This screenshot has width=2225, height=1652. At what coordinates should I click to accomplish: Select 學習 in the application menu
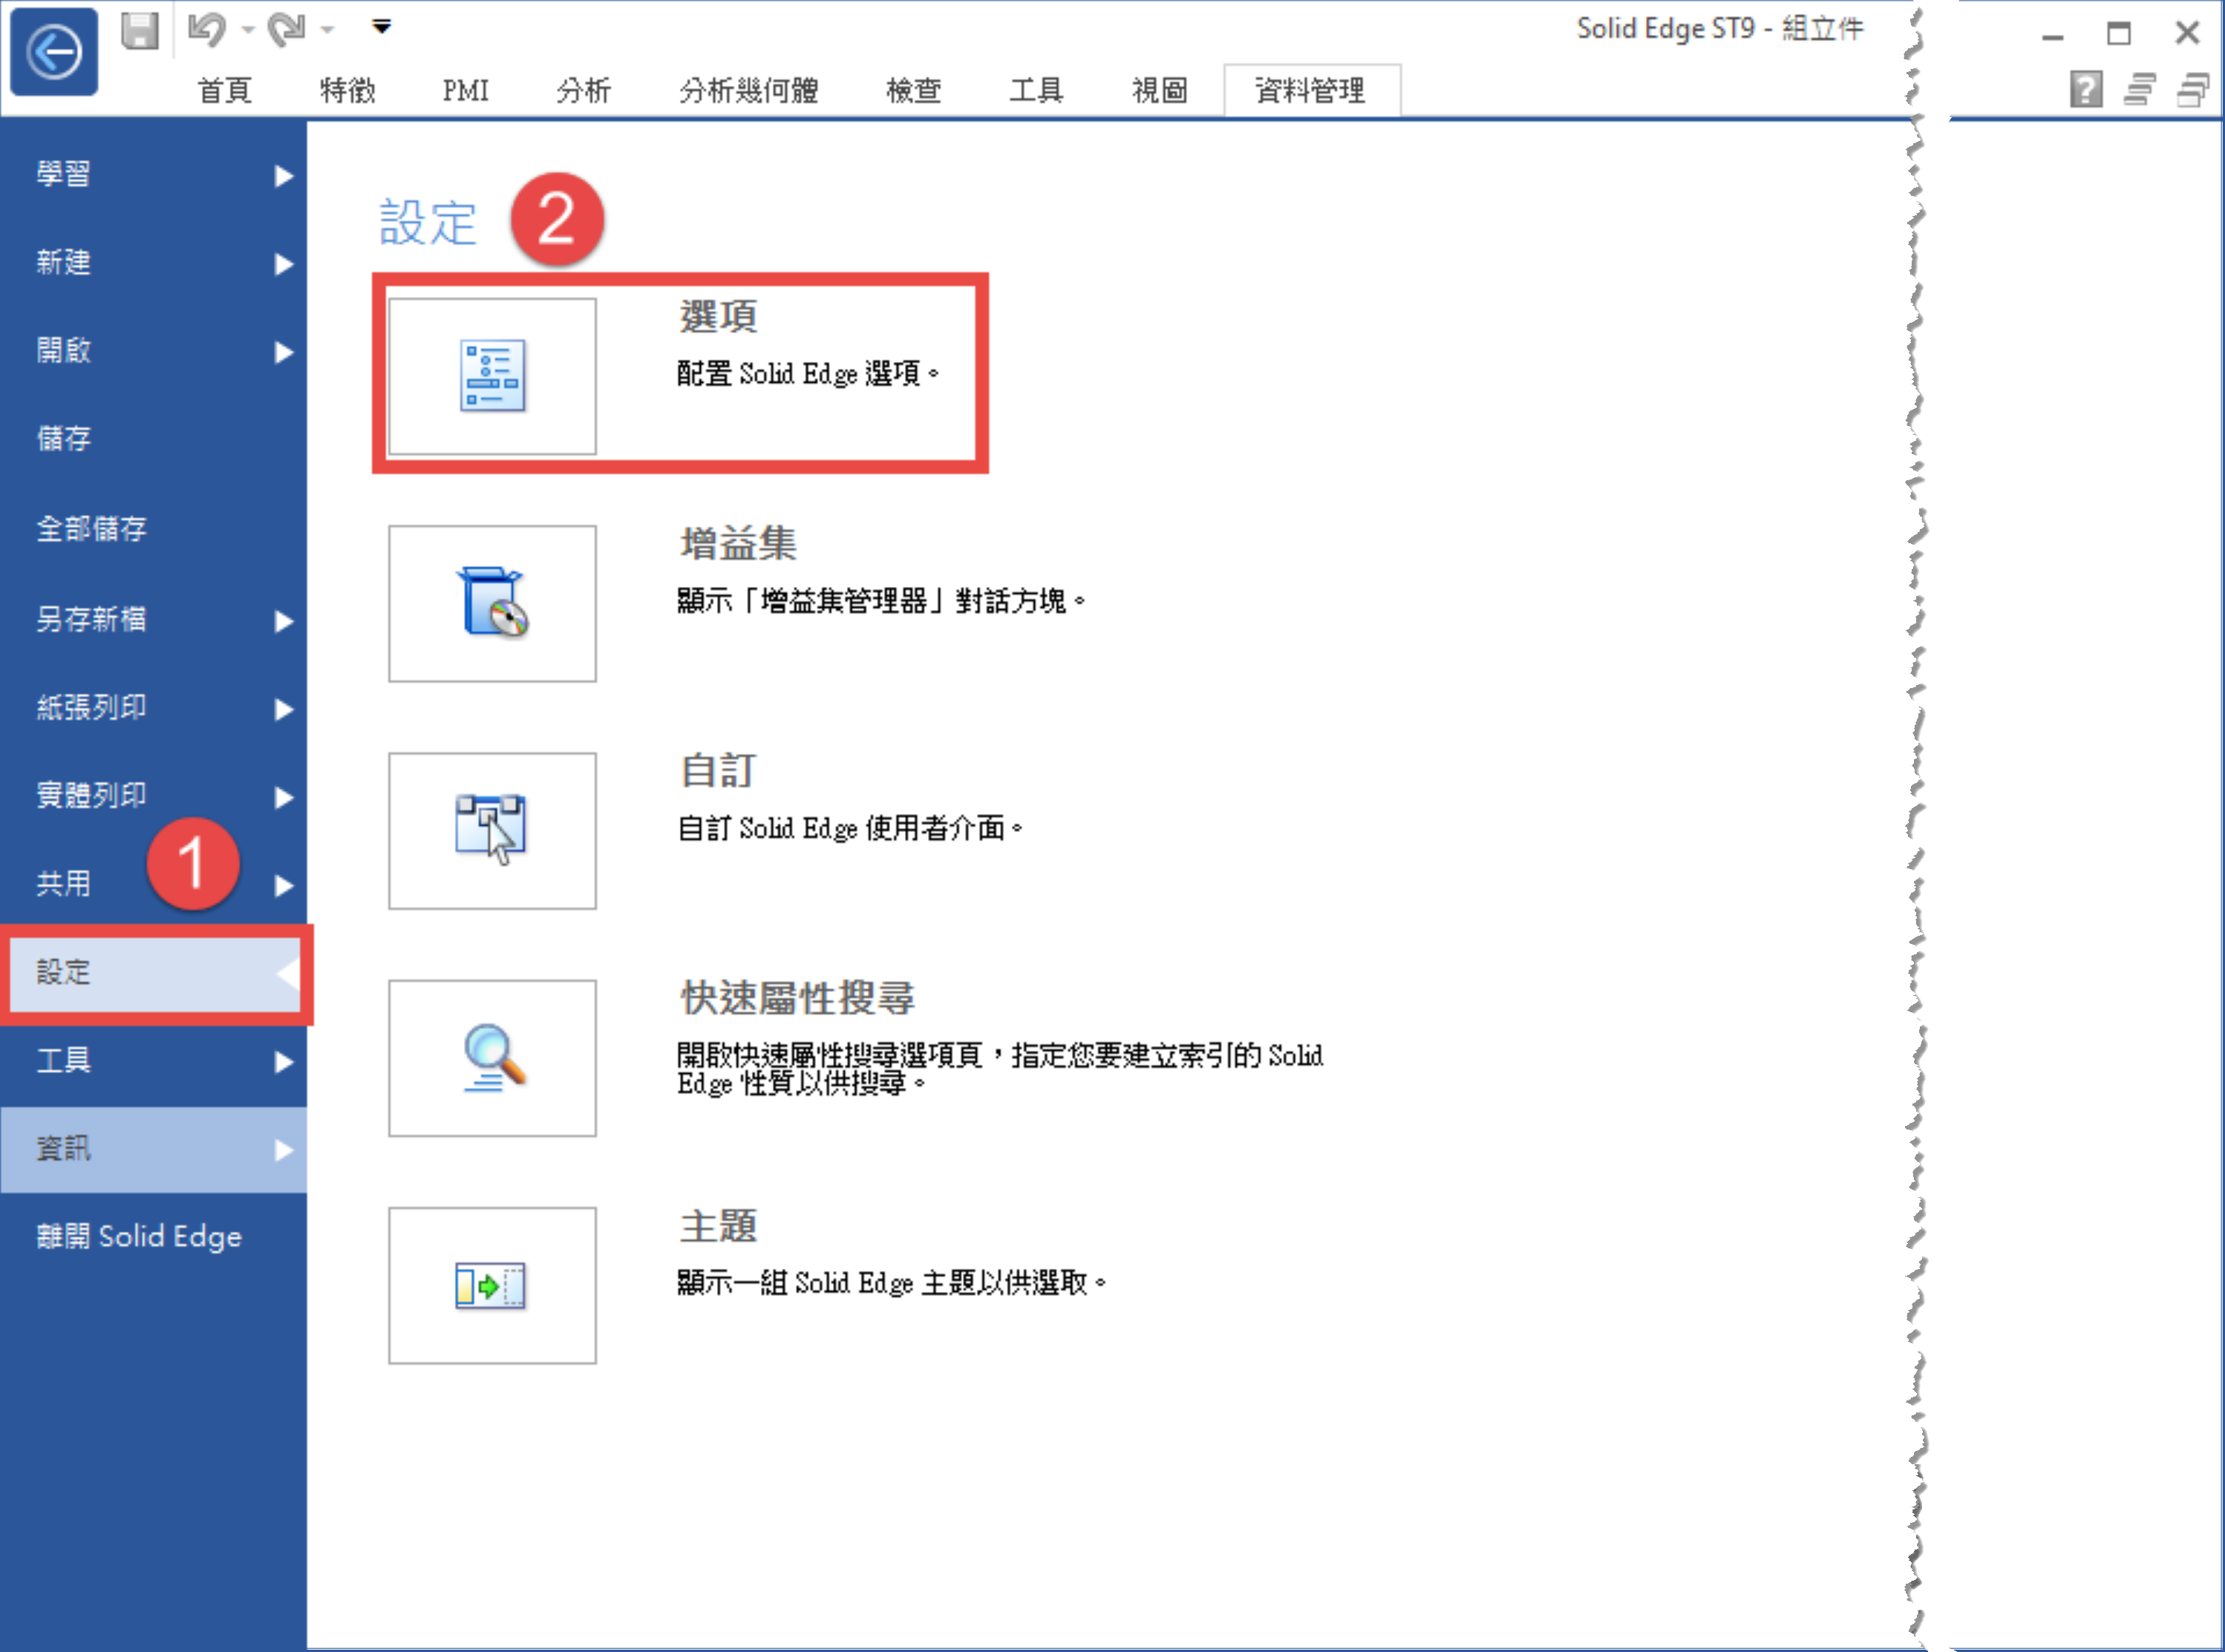(x=154, y=175)
